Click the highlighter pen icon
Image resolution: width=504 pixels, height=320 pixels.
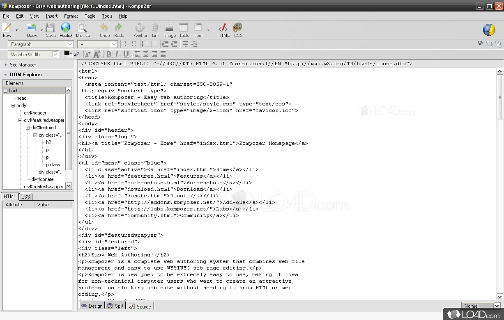[77, 54]
